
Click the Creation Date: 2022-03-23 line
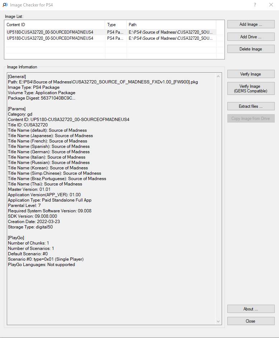[x=34, y=222]
